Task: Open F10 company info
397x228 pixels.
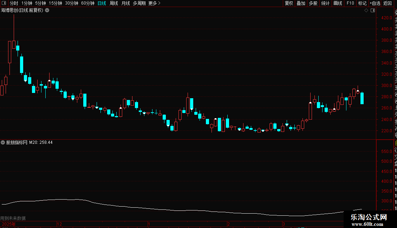Action: (x=350, y=3)
